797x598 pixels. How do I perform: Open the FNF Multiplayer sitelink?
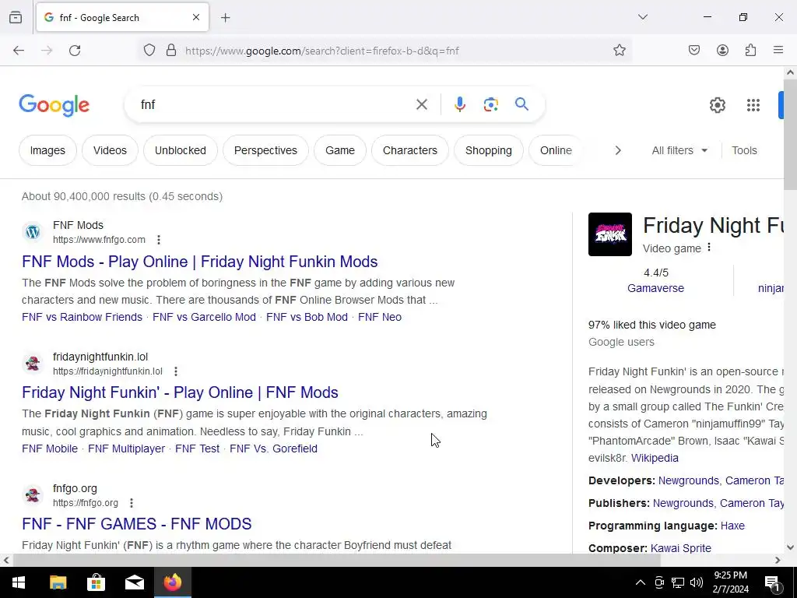tap(127, 448)
